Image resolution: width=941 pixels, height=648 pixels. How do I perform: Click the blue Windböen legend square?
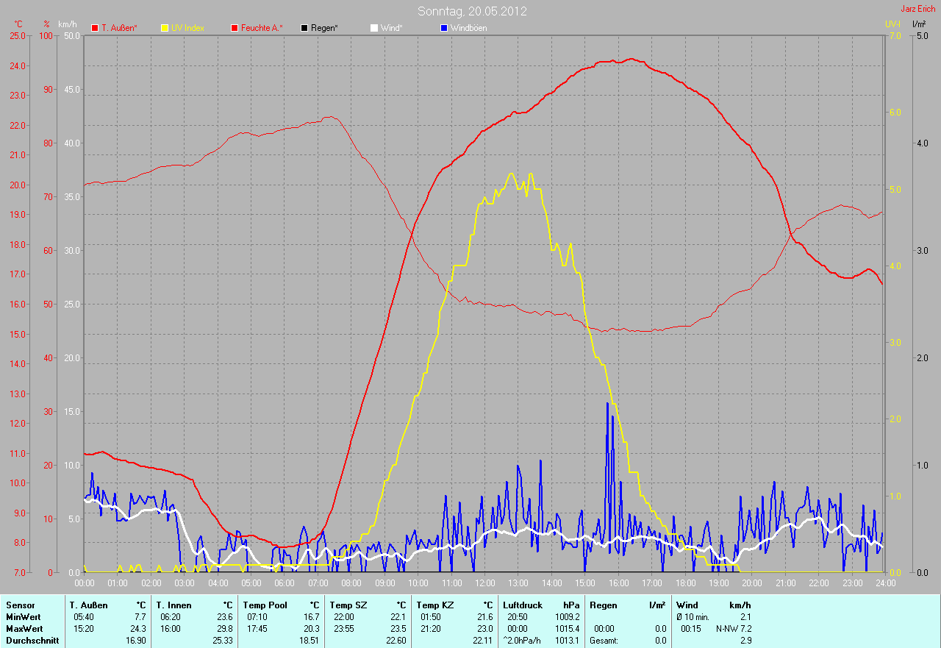pyautogui.click(x=443, y=28)
